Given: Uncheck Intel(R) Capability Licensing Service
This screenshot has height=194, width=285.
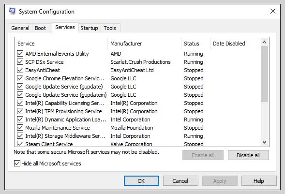Looking at the screenshot, I should [20, 103].
